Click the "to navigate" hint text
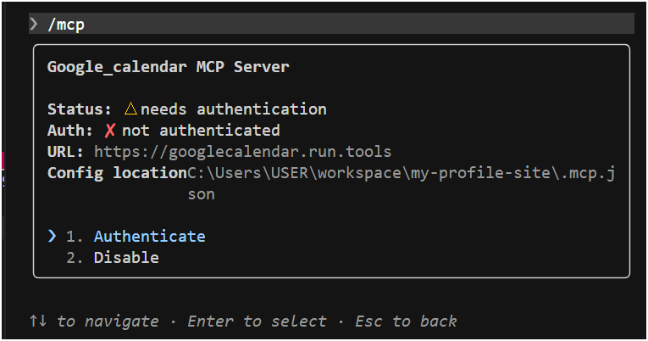 coord(108,321)
